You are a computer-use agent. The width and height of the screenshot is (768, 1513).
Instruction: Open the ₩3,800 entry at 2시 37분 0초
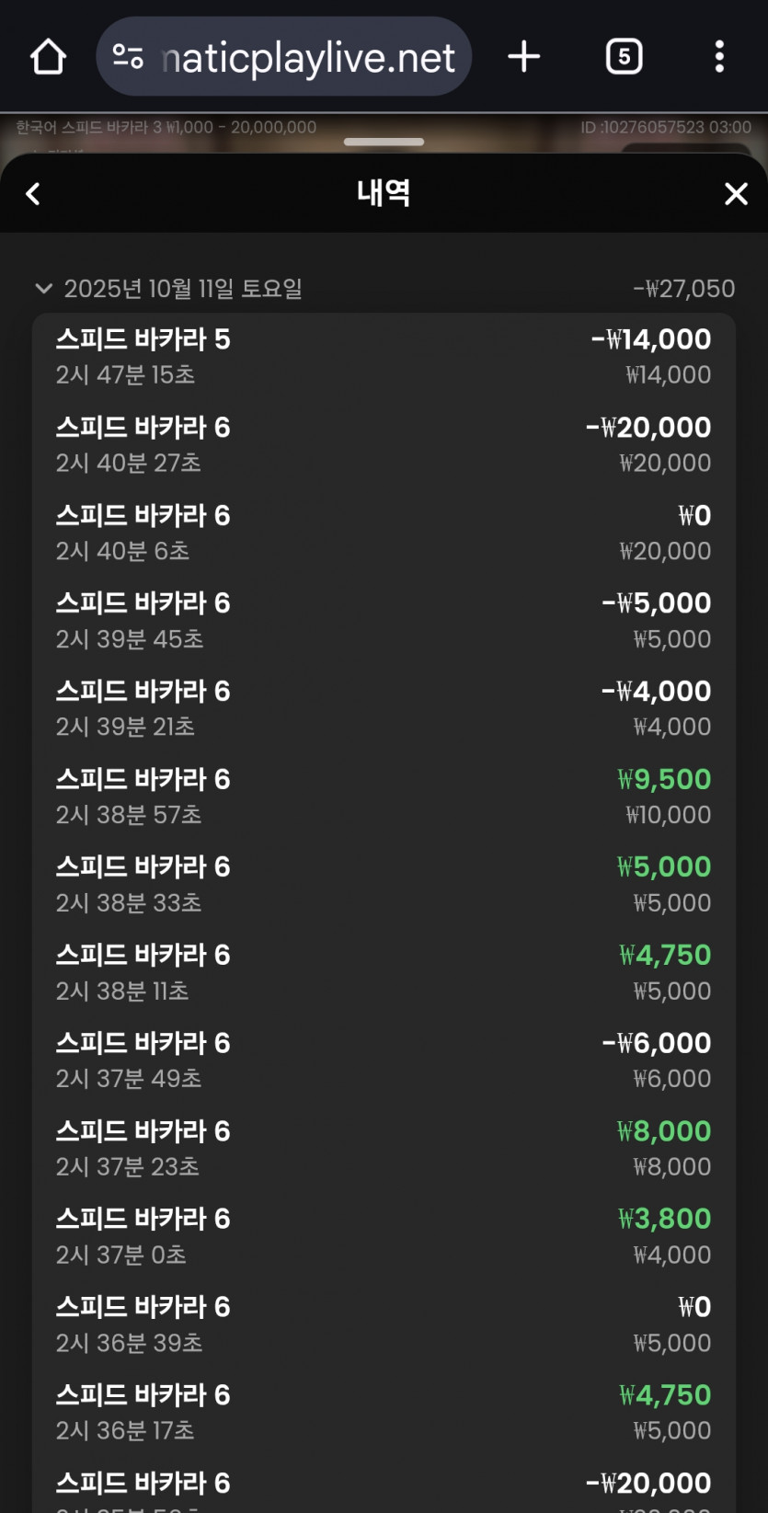click(384, 1236)
